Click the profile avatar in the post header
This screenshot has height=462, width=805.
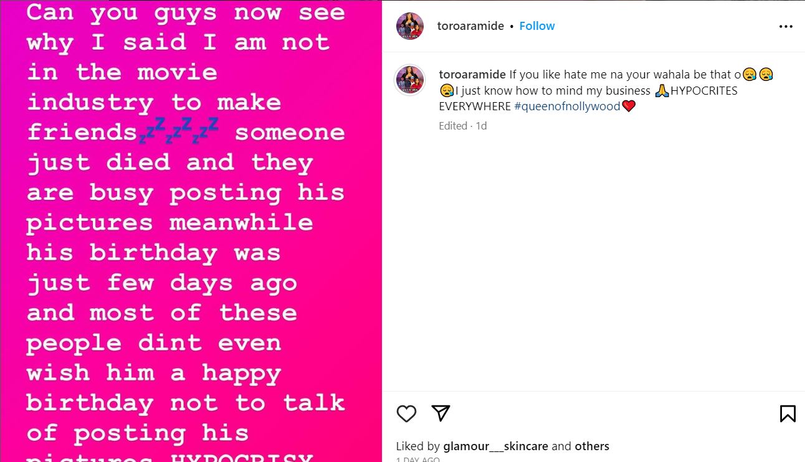coord(410,26)
